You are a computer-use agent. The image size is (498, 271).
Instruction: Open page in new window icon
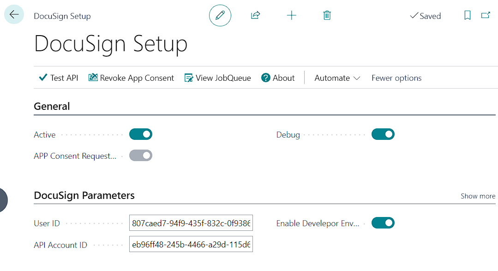[486, 15]
